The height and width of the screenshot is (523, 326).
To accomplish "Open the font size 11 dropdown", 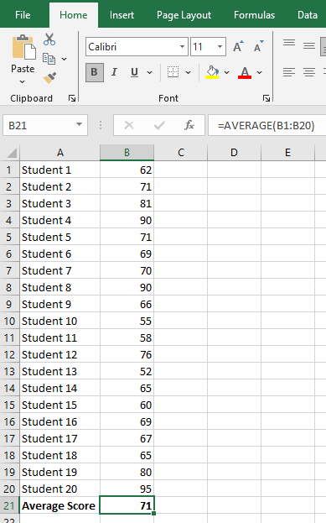I will [x=220, y=46].
